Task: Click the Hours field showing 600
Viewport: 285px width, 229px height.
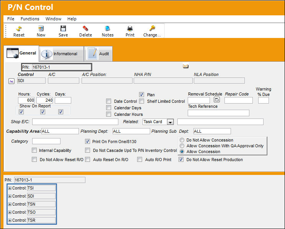Action: (x=26, y=100)
